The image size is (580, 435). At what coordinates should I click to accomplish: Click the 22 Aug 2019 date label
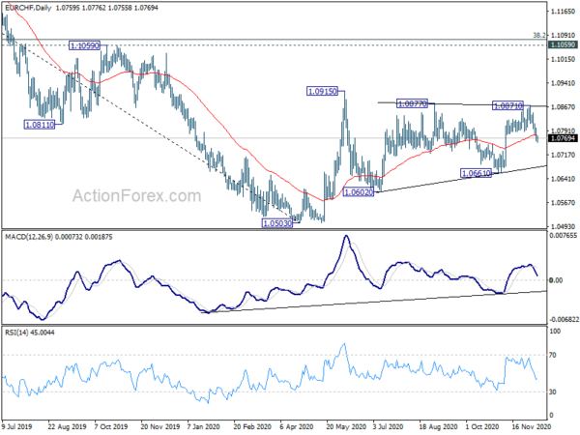[x=67, y=426]
